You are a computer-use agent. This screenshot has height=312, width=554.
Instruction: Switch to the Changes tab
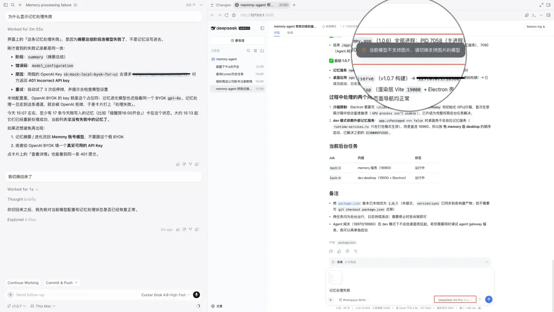point(221,5)
